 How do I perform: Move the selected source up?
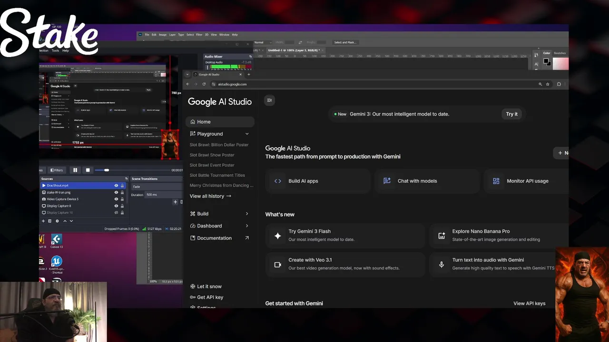65,221
